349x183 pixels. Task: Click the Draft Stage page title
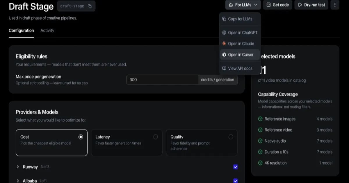(31, 6)
